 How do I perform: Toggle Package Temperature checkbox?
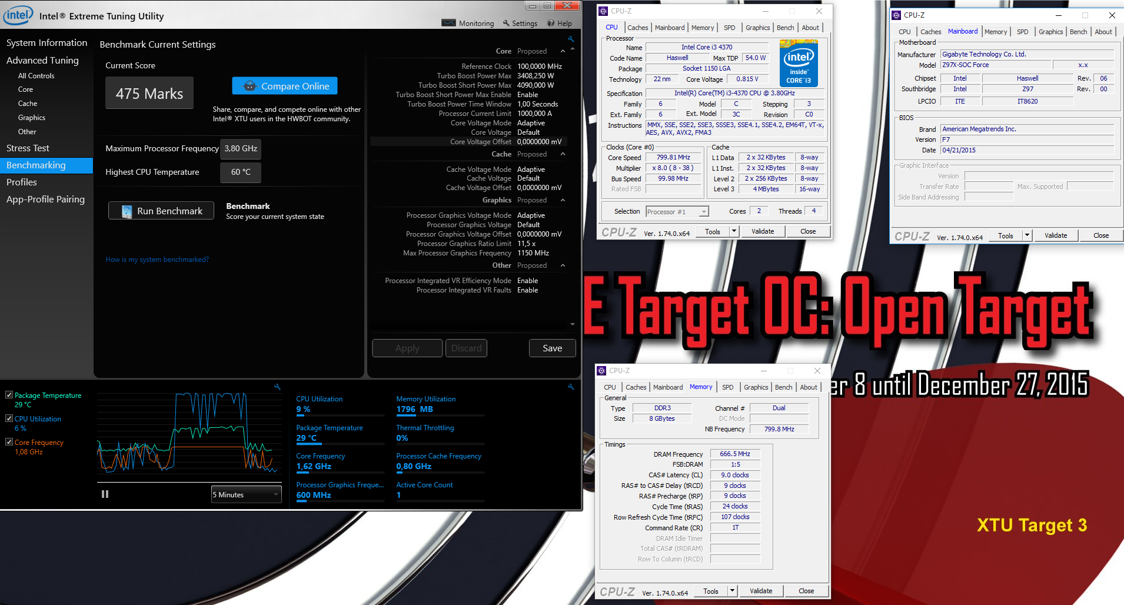point(9,395)
